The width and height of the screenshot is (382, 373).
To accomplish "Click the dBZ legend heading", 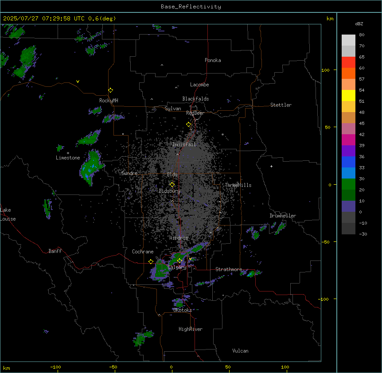I will [x=359, y=24].
